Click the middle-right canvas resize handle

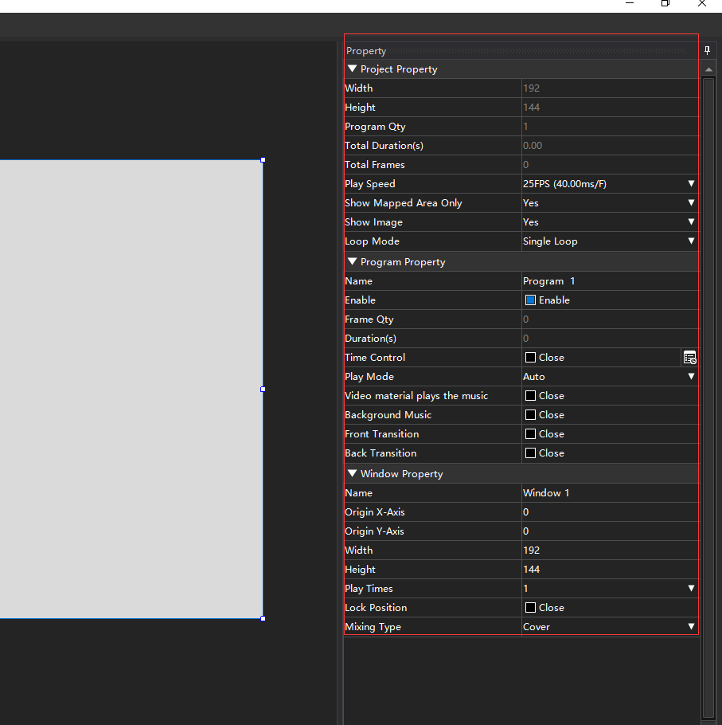[263, 390]
